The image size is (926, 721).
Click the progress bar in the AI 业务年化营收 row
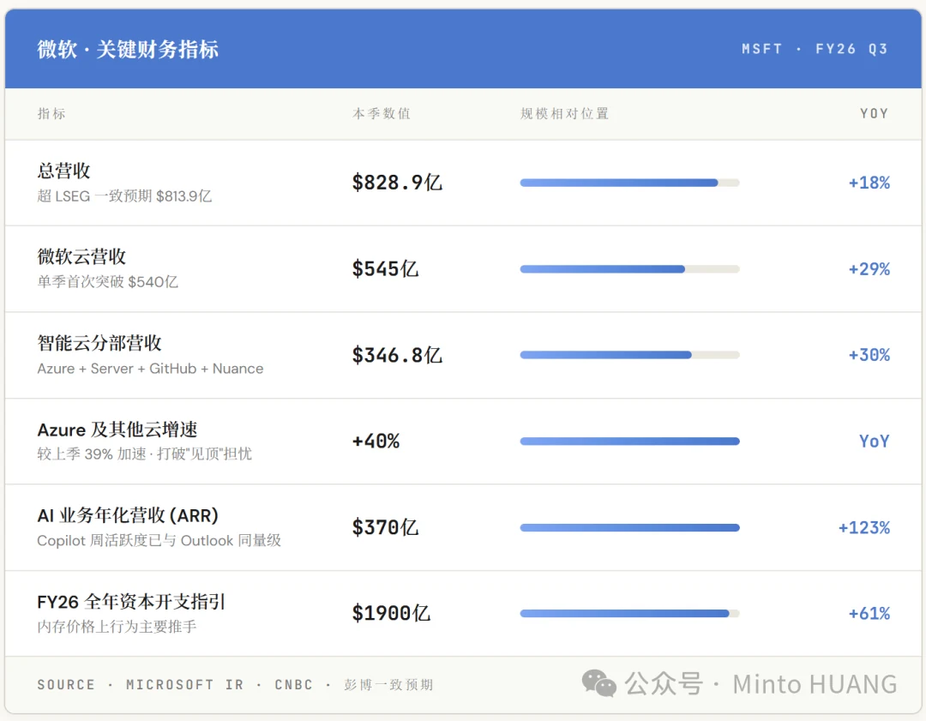[x=629, y=528]
